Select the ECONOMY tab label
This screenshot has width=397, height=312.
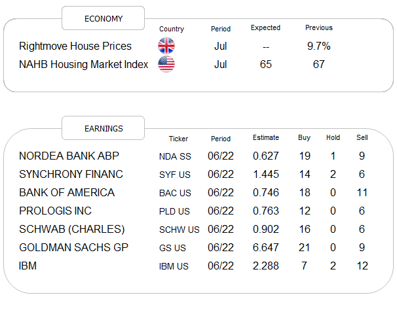tap(104, 19)
